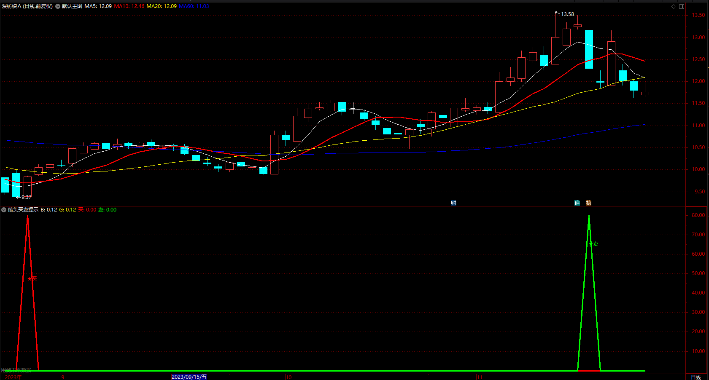Switch the period using the 日线 label
Viewport: 709px width, 380px height.
[696, 377]
